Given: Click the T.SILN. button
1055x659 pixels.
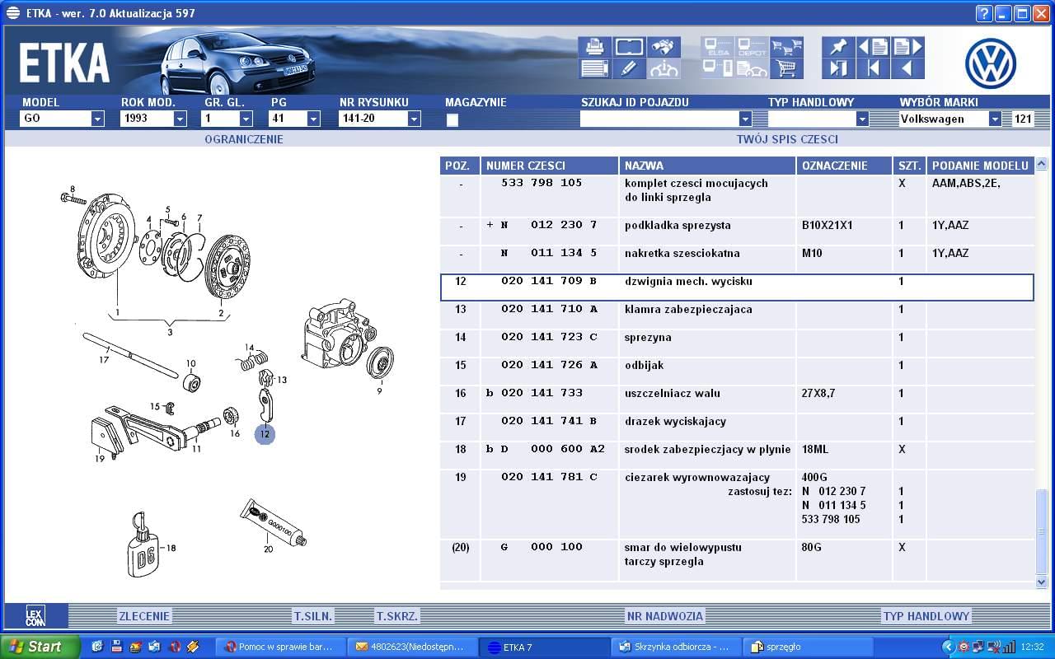Looking at the screenshot, I should (313, 616).
